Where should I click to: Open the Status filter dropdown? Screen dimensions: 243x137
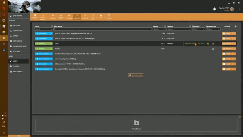[44, 29]
